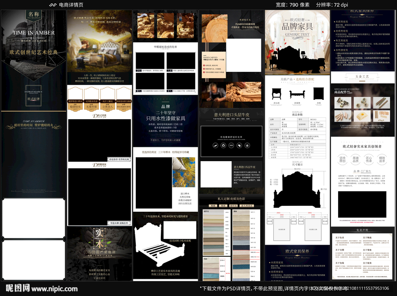Screen dimensions: 397x296
Task: Click the 免责声明 heading
Action: [362, 230]
